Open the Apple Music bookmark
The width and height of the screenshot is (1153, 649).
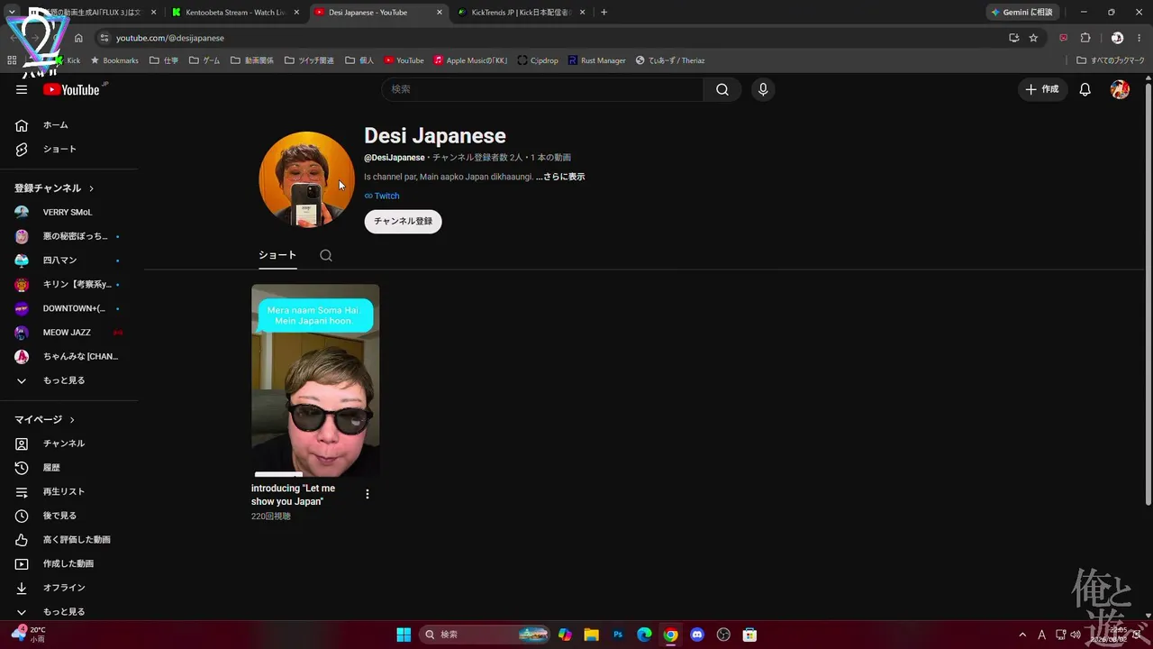(x=470, y=60)
